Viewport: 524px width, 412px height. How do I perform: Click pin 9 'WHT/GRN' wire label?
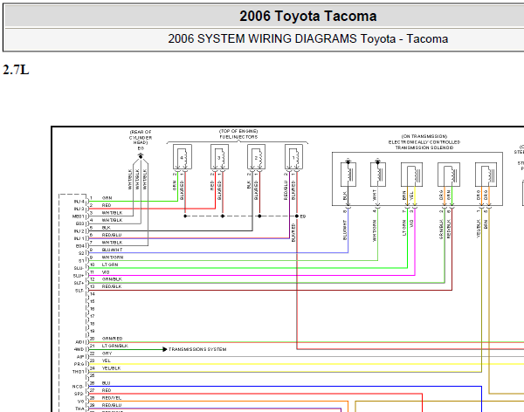pos(113,257)
